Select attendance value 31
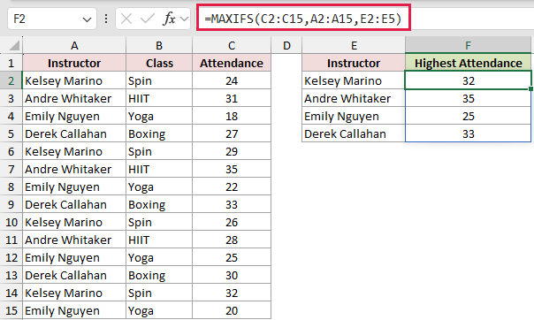 pyautogui.click(x=232, y=98)
